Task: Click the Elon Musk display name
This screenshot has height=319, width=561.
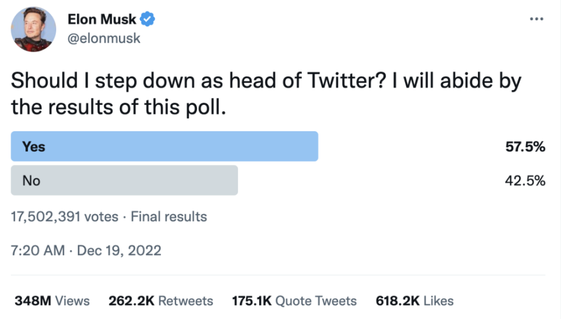Action: [x=102, y=19]
